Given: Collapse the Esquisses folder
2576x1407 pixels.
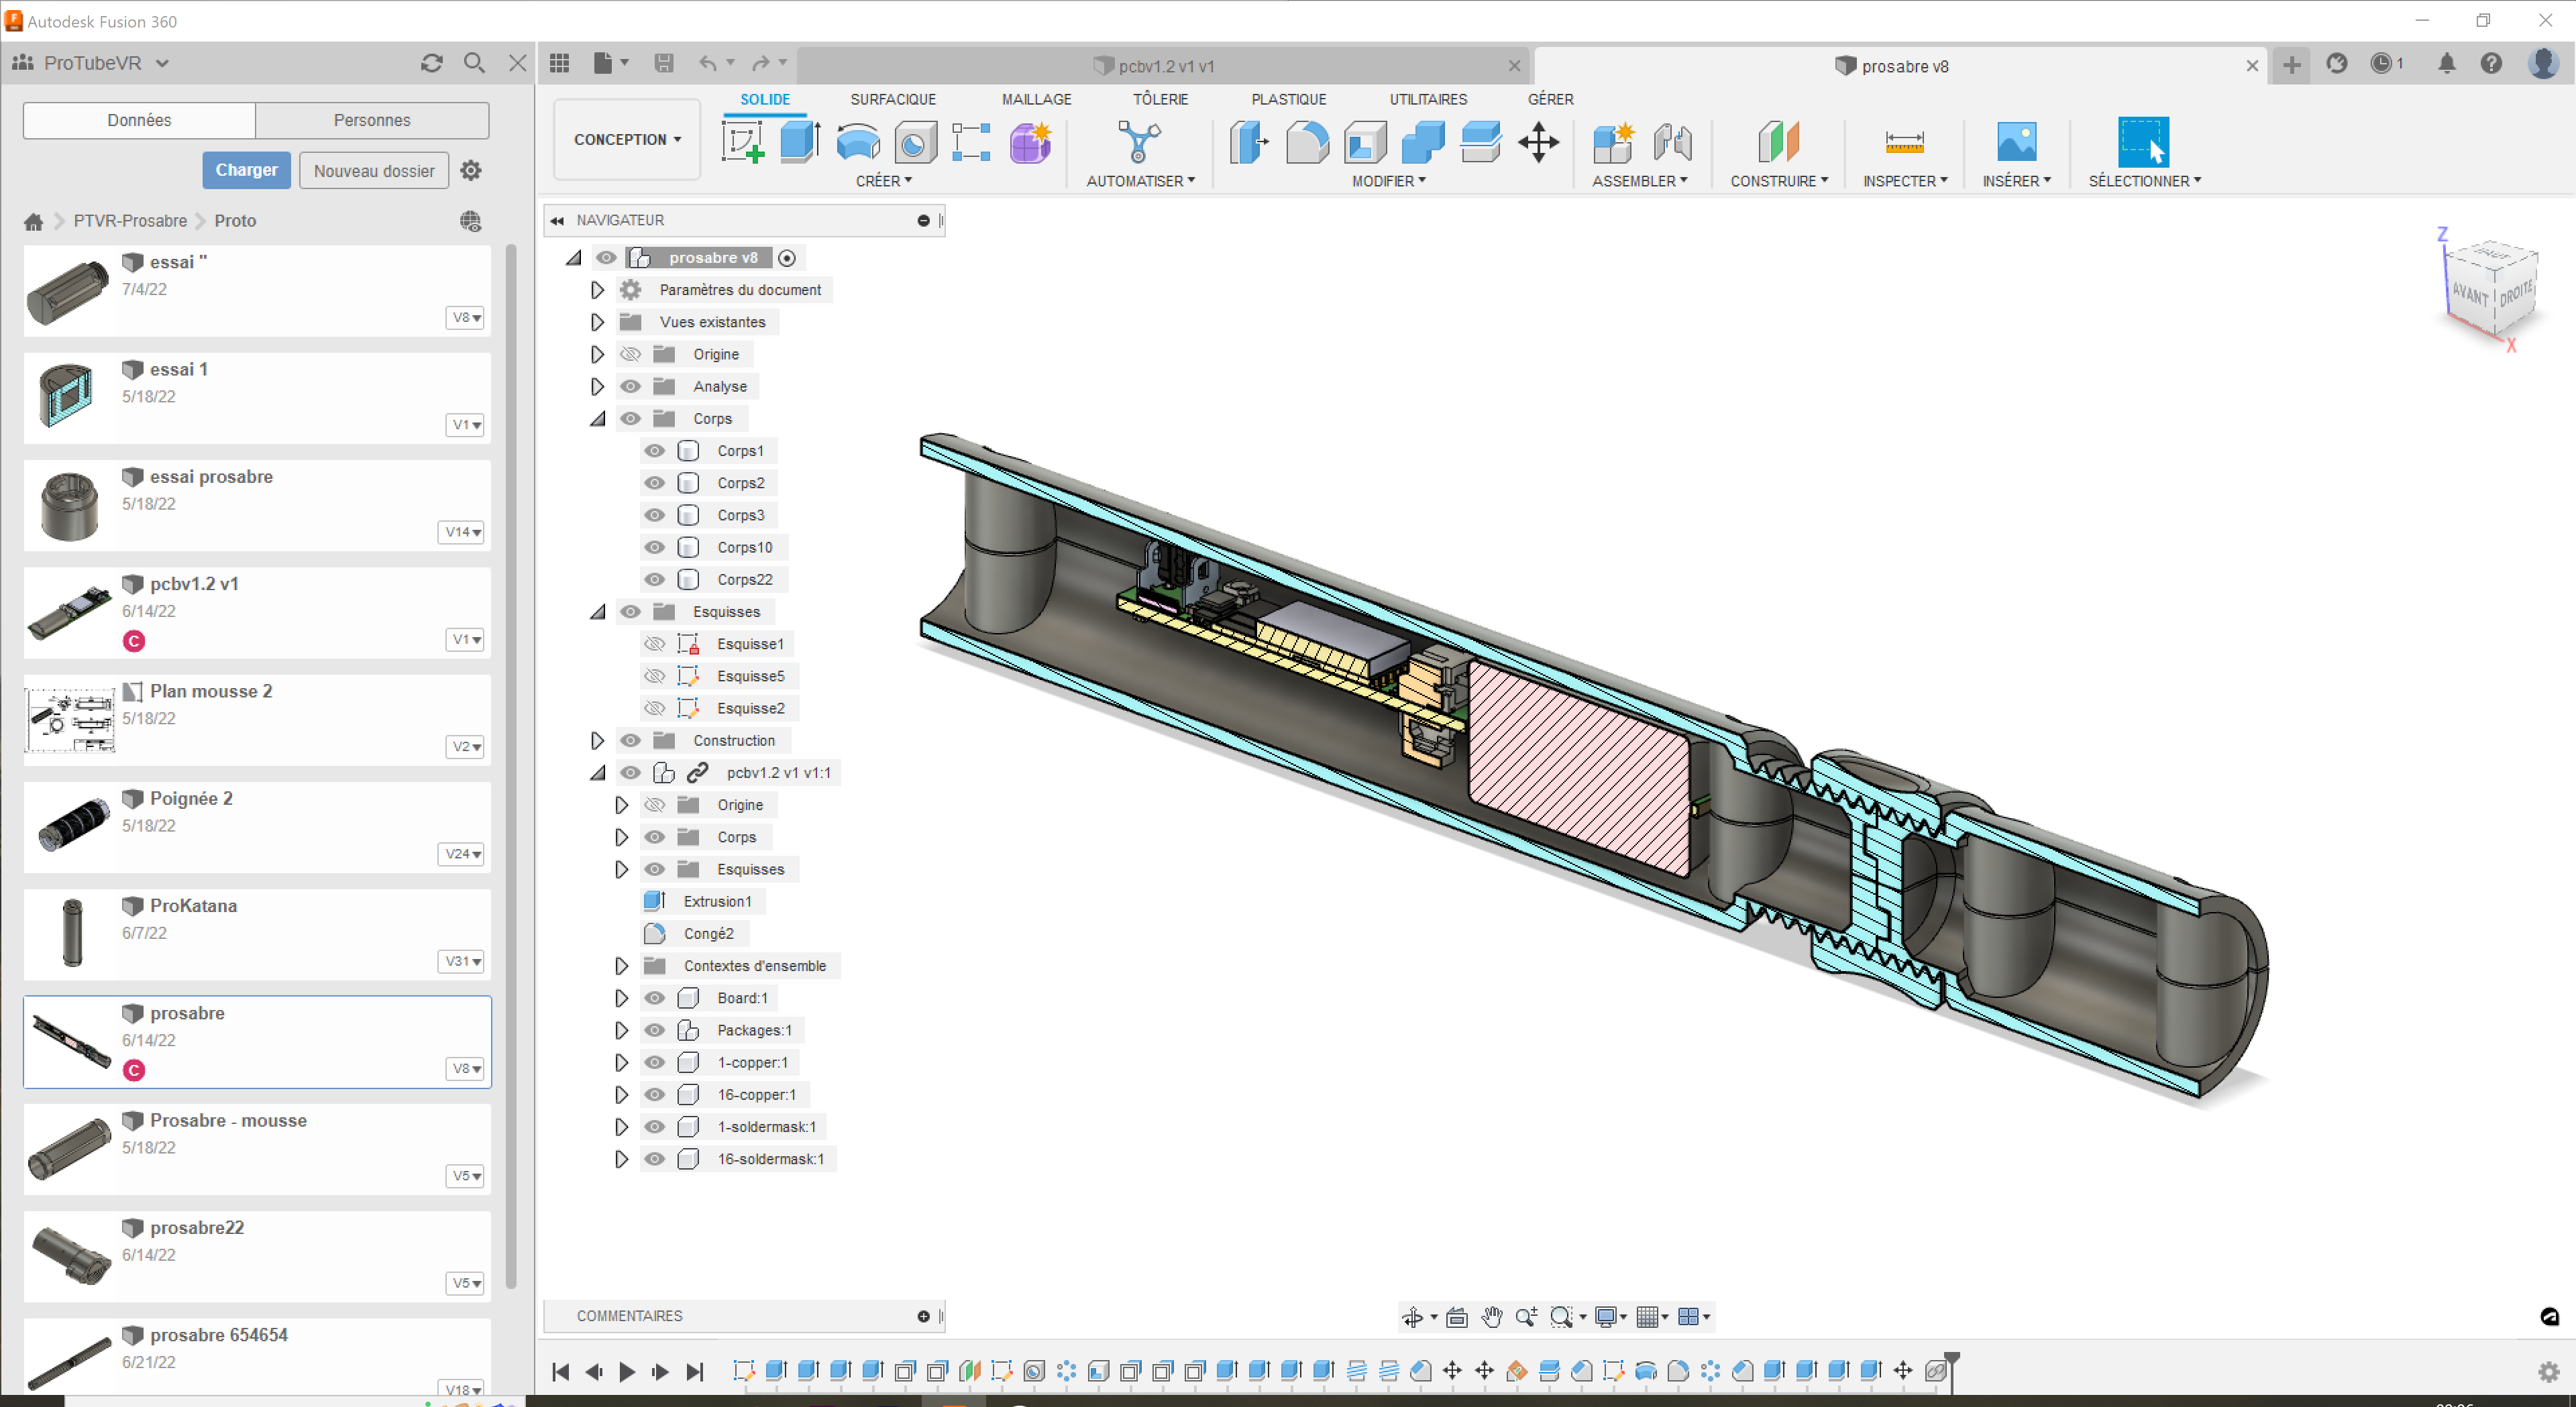Looking at the screenshot, I should [597, 612].
